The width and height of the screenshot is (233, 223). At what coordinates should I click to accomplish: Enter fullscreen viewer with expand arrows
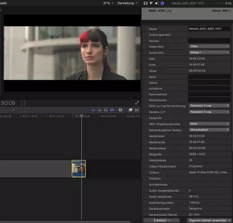(x=137, y=103)
